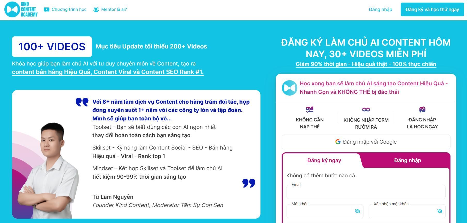
Task: Click the infinity icon above KHÔNG NHẬP FORM
Action: [x=366, y=110]
